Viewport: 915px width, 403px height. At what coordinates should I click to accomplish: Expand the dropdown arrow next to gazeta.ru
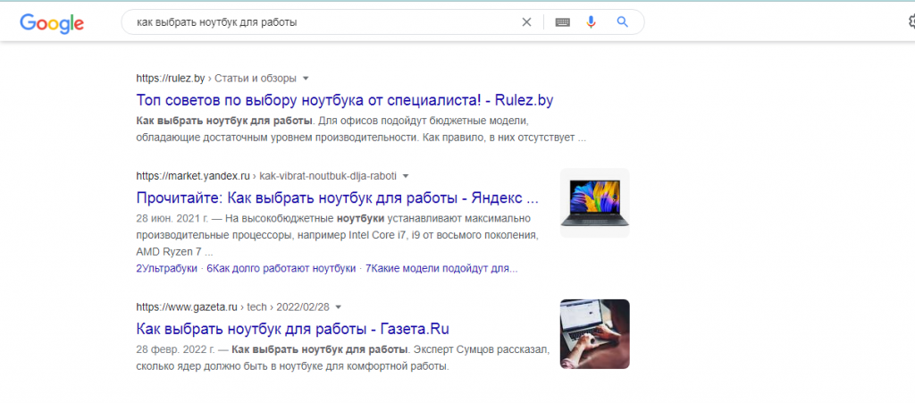(339, 306)
